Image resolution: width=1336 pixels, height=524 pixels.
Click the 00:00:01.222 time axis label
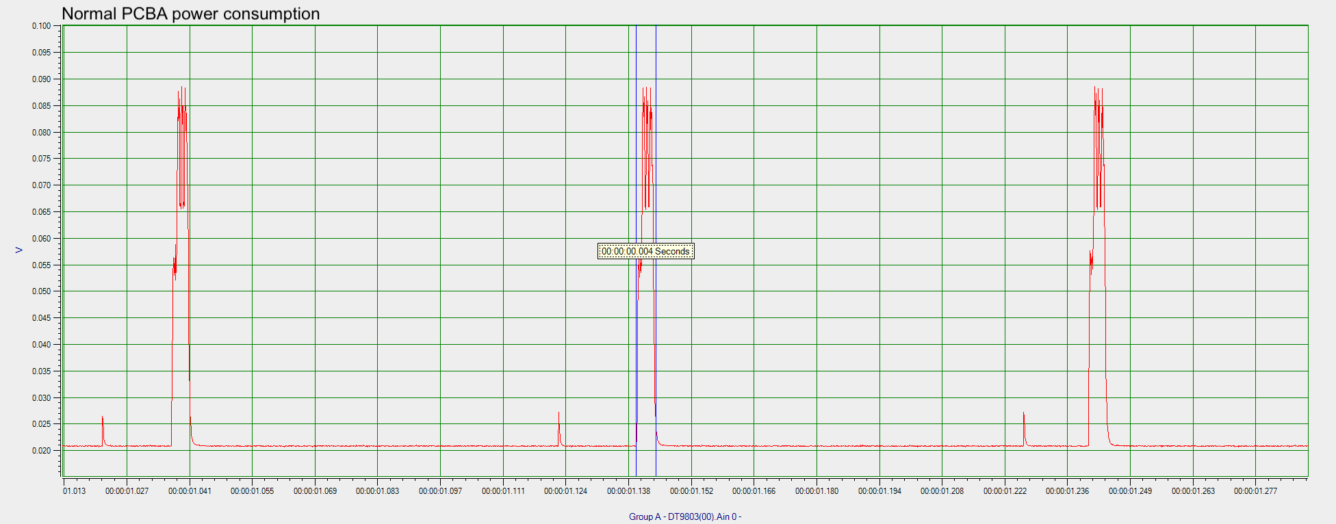click(1005, 491)
